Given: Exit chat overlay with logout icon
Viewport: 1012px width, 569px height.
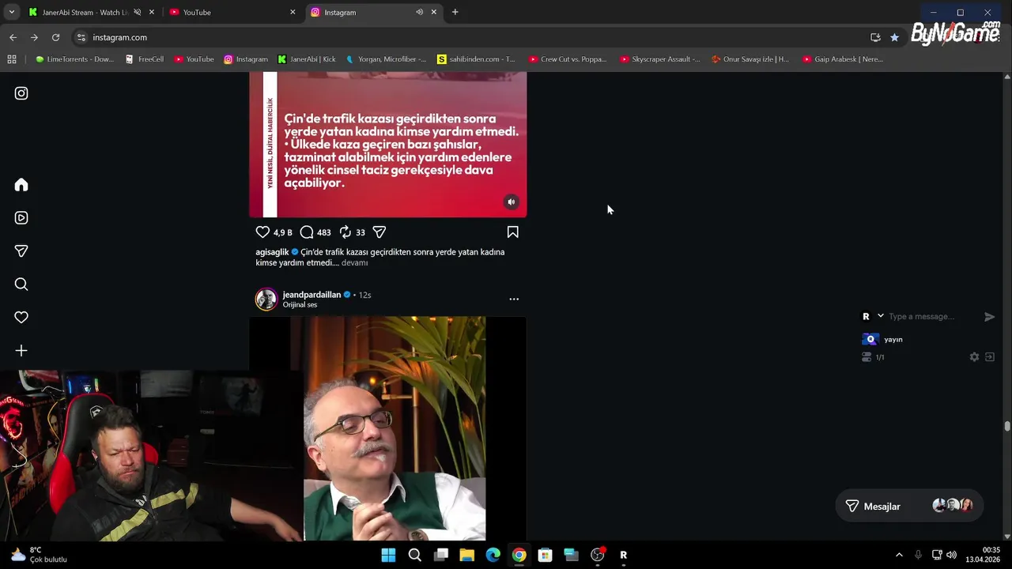Looking at the screenshot, I should click(989, 357).
